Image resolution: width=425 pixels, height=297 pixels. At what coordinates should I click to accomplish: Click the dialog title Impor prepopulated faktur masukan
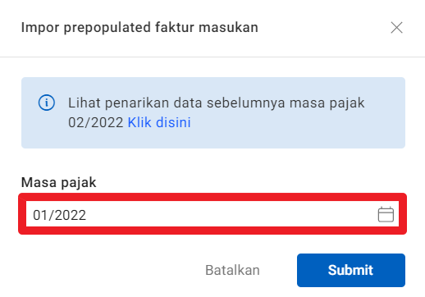pos(139,28)
